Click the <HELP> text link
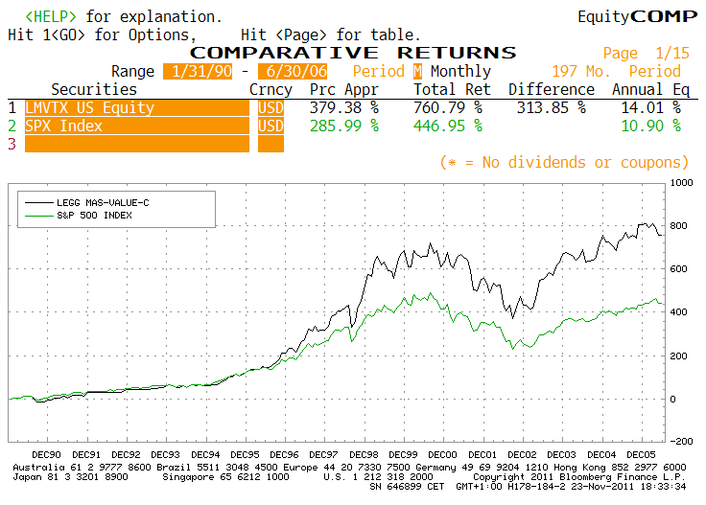Image resolution: width=706 pixels, height=505 pixels. pos(51,16)
